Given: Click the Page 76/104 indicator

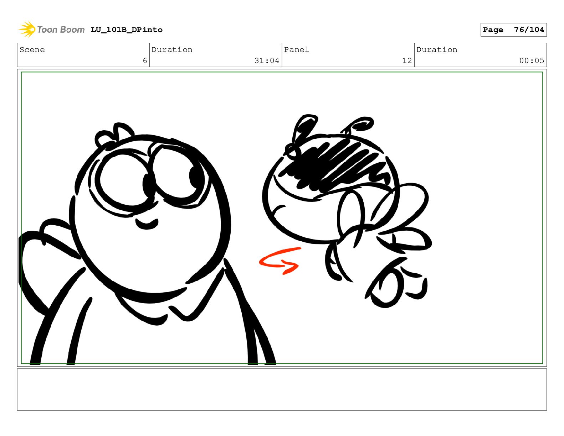Looking at the screenshot, I should point(513,30).
